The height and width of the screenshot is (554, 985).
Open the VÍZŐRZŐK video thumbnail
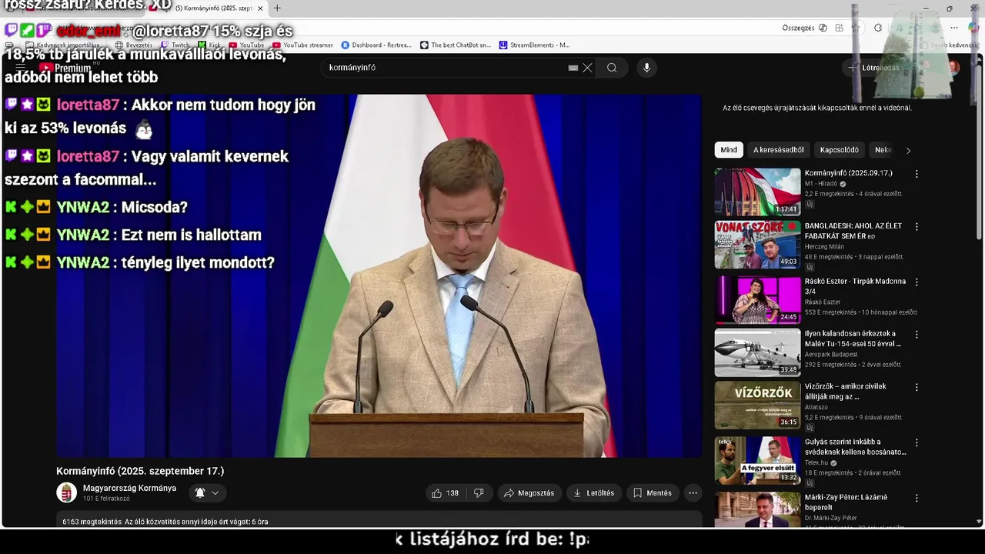757,405
